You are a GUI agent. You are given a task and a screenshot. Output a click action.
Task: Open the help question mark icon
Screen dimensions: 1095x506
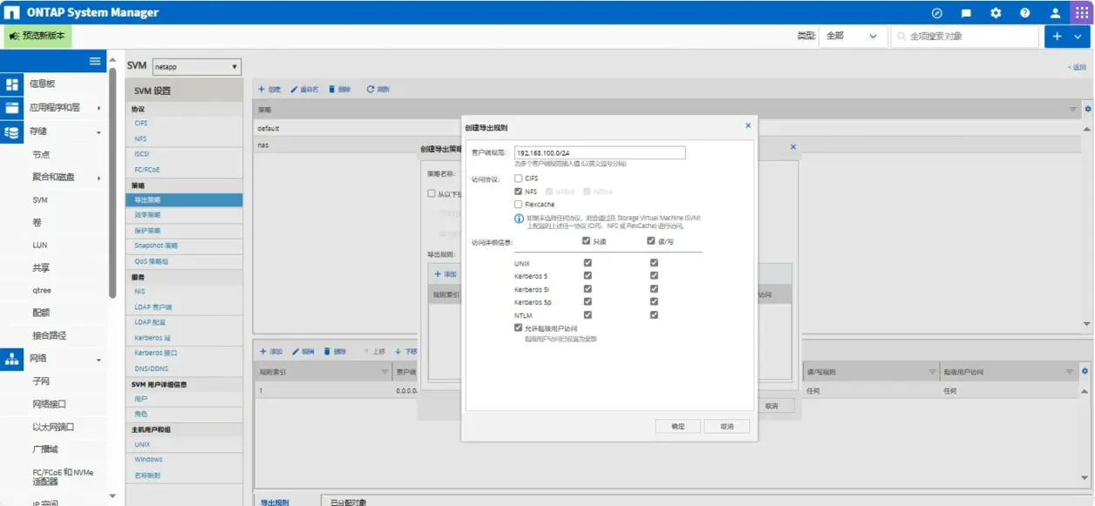[1025, 13]
